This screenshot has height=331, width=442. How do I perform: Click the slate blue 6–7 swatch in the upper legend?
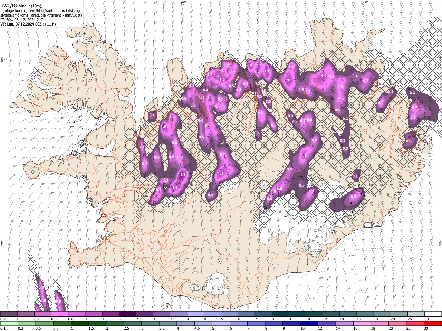246,314
